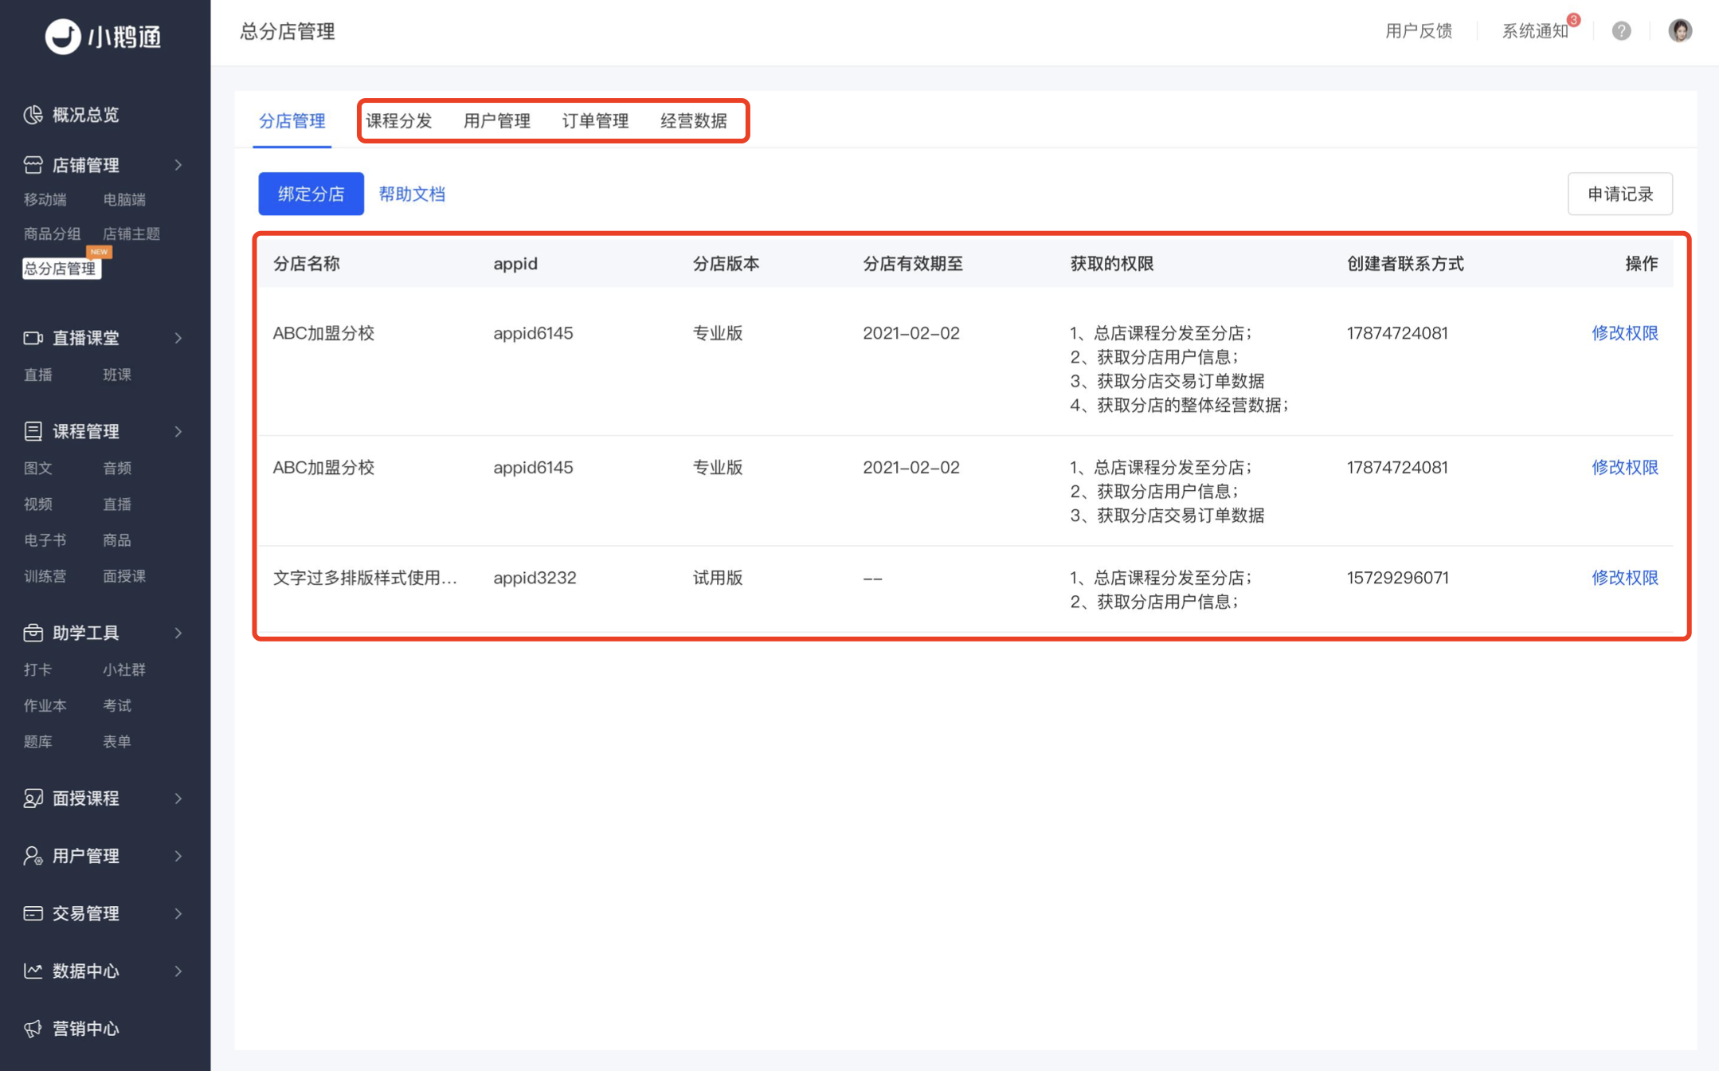The image size is (1719, 1071).
Task: Switch to the 经营数据 tab
Action: (694, 121)
